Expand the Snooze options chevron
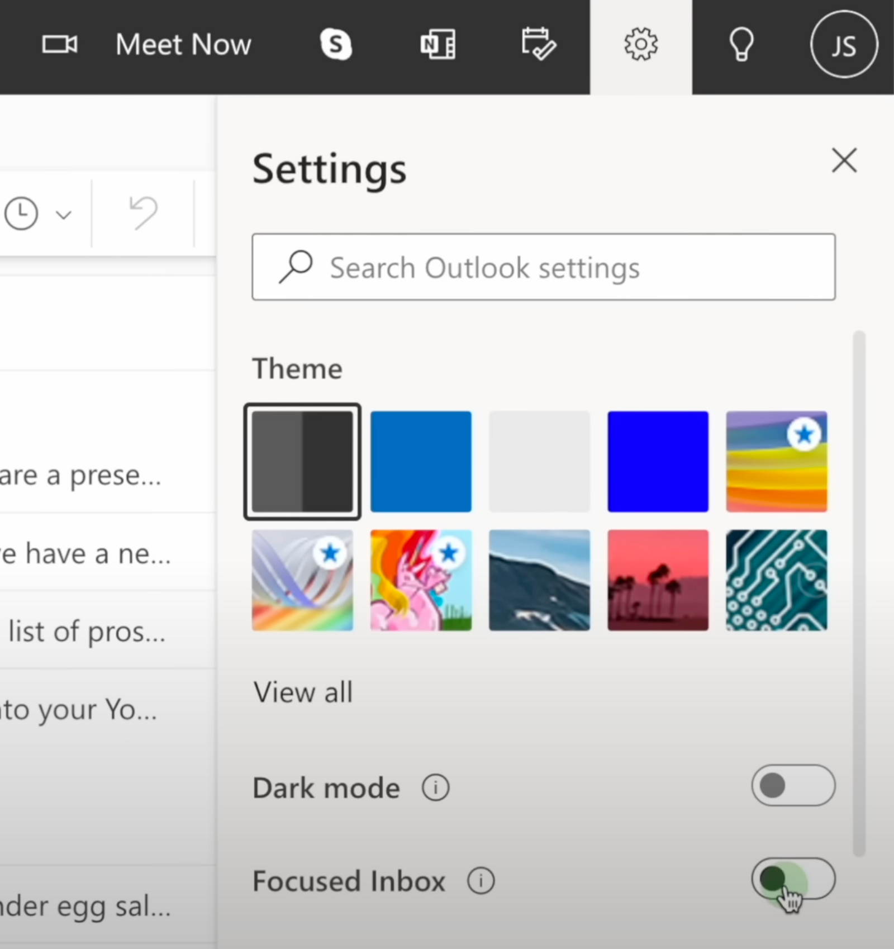This screenshot has width=894, height=949. pos(63,214)
